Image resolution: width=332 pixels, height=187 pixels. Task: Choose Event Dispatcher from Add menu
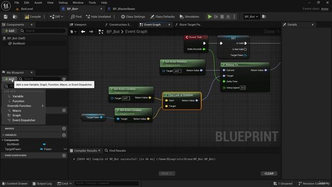pyautogui.click(x=24, y=120)
